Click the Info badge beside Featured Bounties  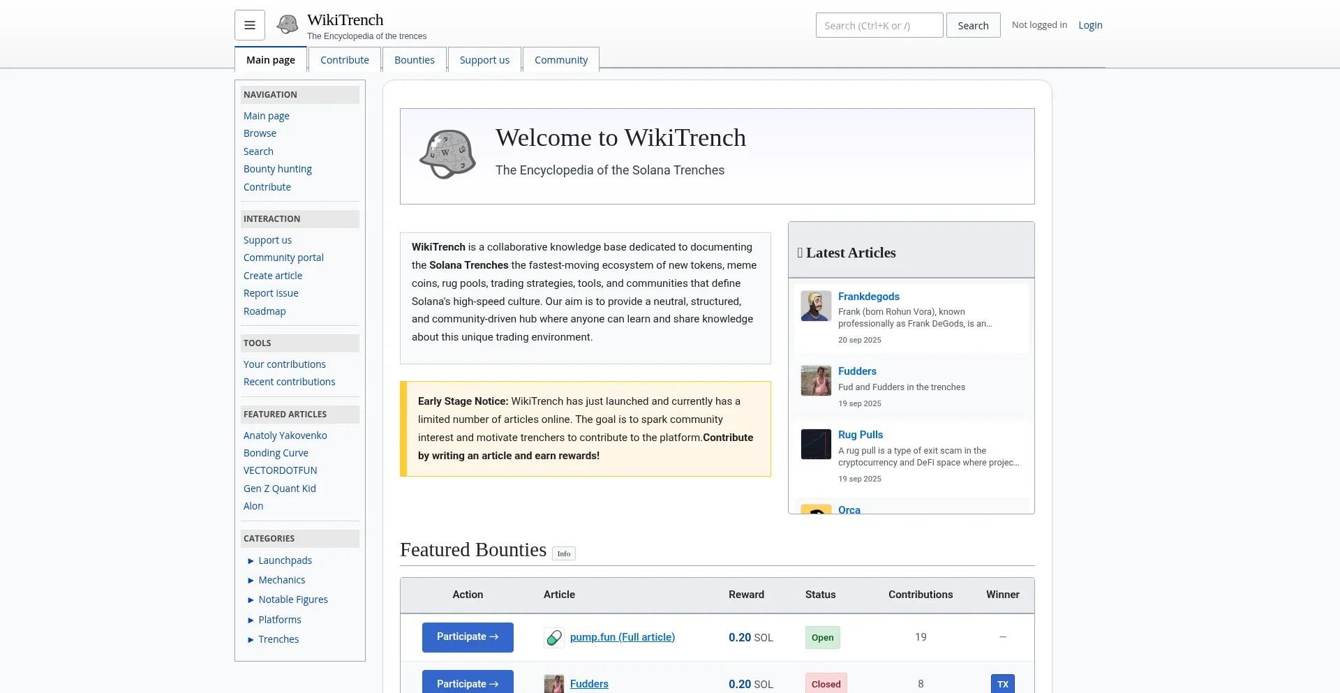pyautogui.click(x=563, y=553)
